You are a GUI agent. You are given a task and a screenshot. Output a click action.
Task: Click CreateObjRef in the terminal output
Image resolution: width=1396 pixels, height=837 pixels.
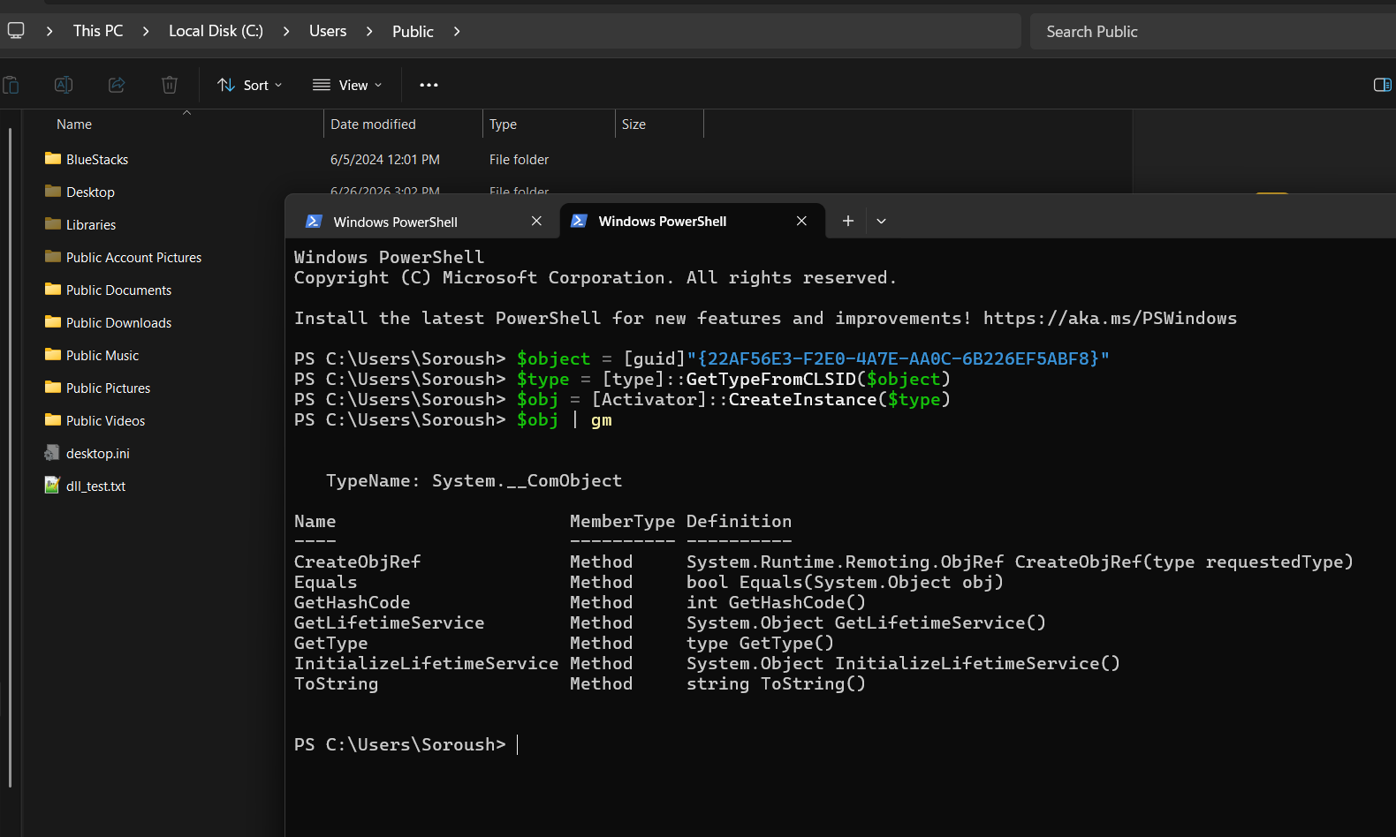pos(357,562)
